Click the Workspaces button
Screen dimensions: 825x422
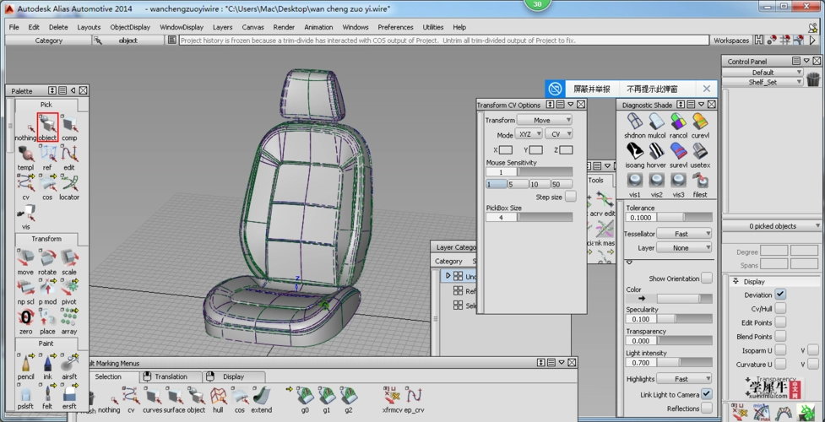[730, 40]
